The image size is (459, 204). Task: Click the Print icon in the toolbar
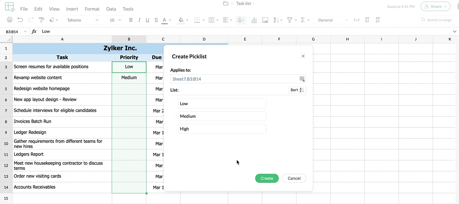(10, 20)
